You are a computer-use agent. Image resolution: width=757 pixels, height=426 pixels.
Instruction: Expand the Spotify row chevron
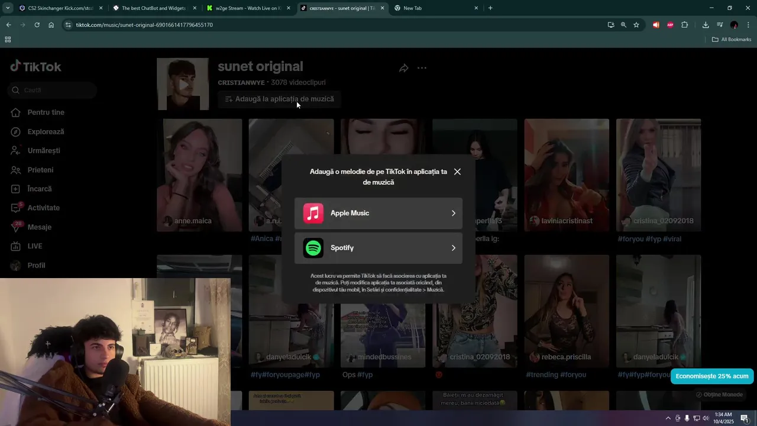454,248
